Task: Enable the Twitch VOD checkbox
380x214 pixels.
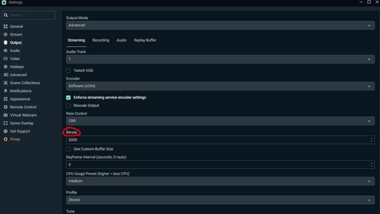Action: point(68,71)
